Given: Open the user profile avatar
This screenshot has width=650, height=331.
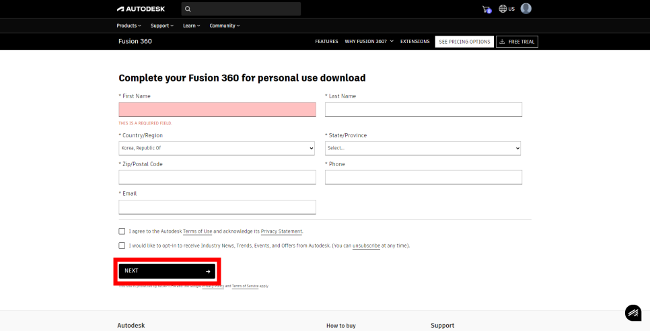Looking at the screenshot, I should [526, 9].
